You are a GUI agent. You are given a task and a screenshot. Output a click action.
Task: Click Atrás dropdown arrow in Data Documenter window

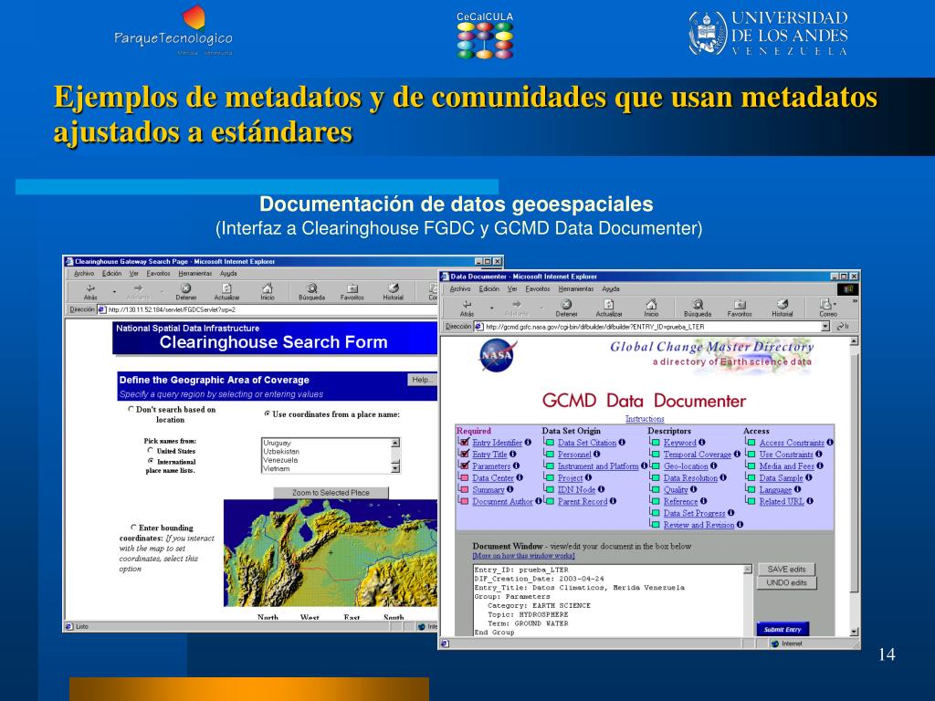click(x=492, y=309)
